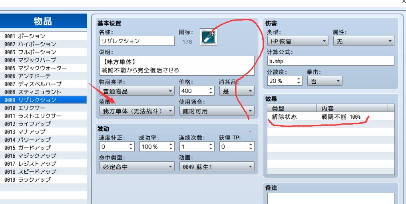Select item 0010 エリクサー

point(44,108)
